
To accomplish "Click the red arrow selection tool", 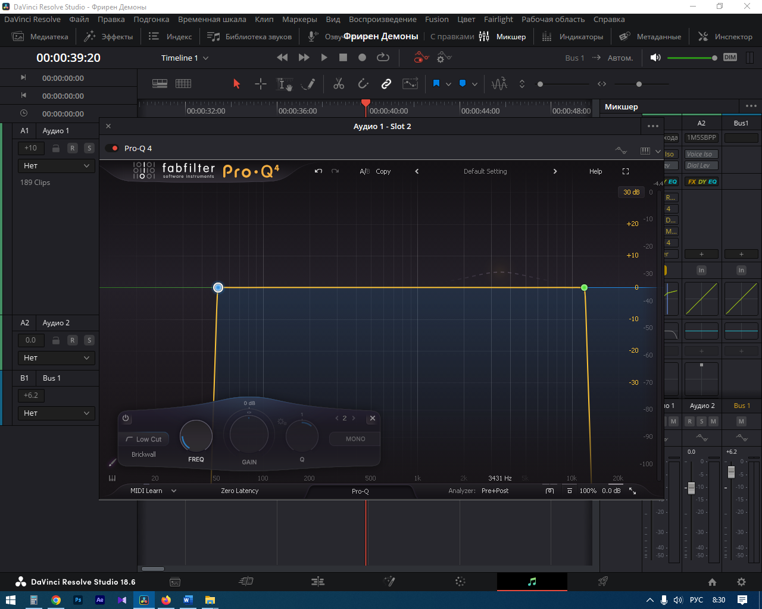I will click(236, 84).
